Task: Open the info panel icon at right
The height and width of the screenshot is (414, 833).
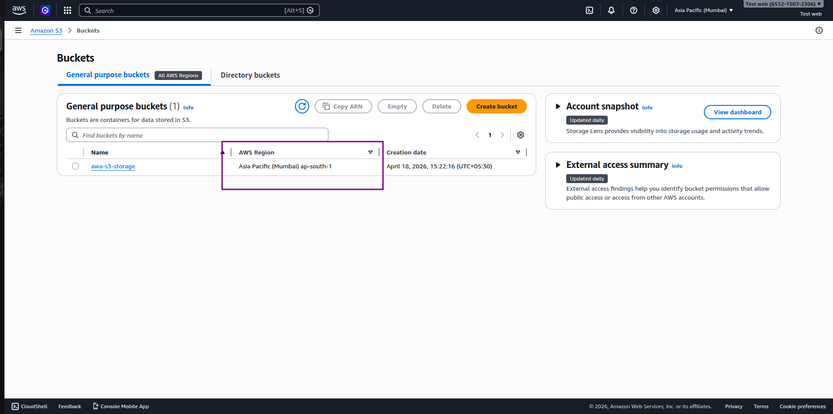Action: coord(819,30)
